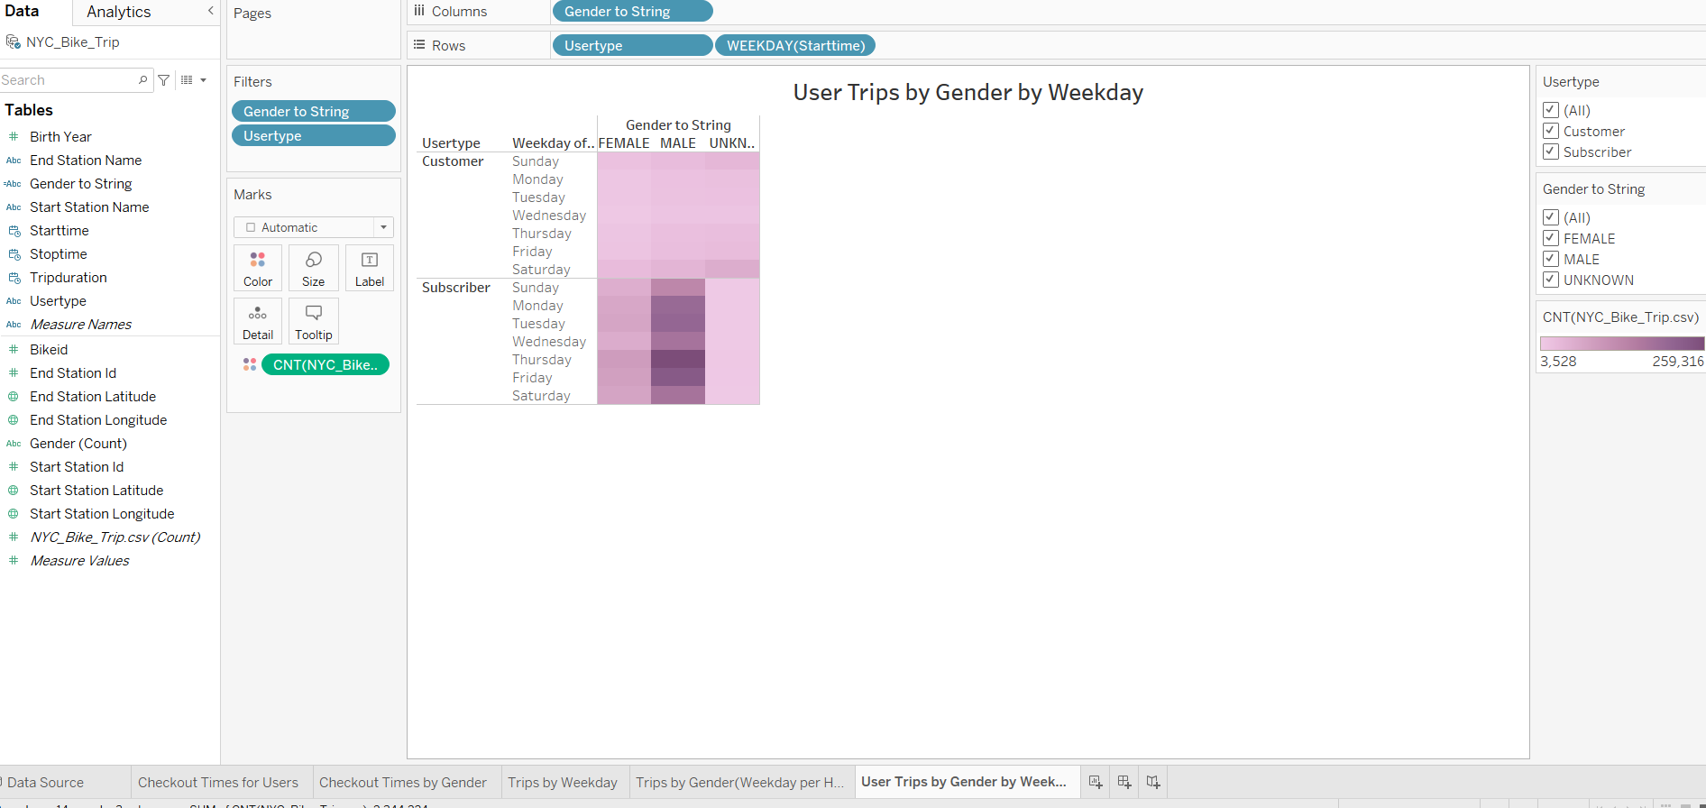Viewport: 1706px width, 808px height.
Task: Open the Label marks card
Action: pyautogui.click(x=370, y=268)
